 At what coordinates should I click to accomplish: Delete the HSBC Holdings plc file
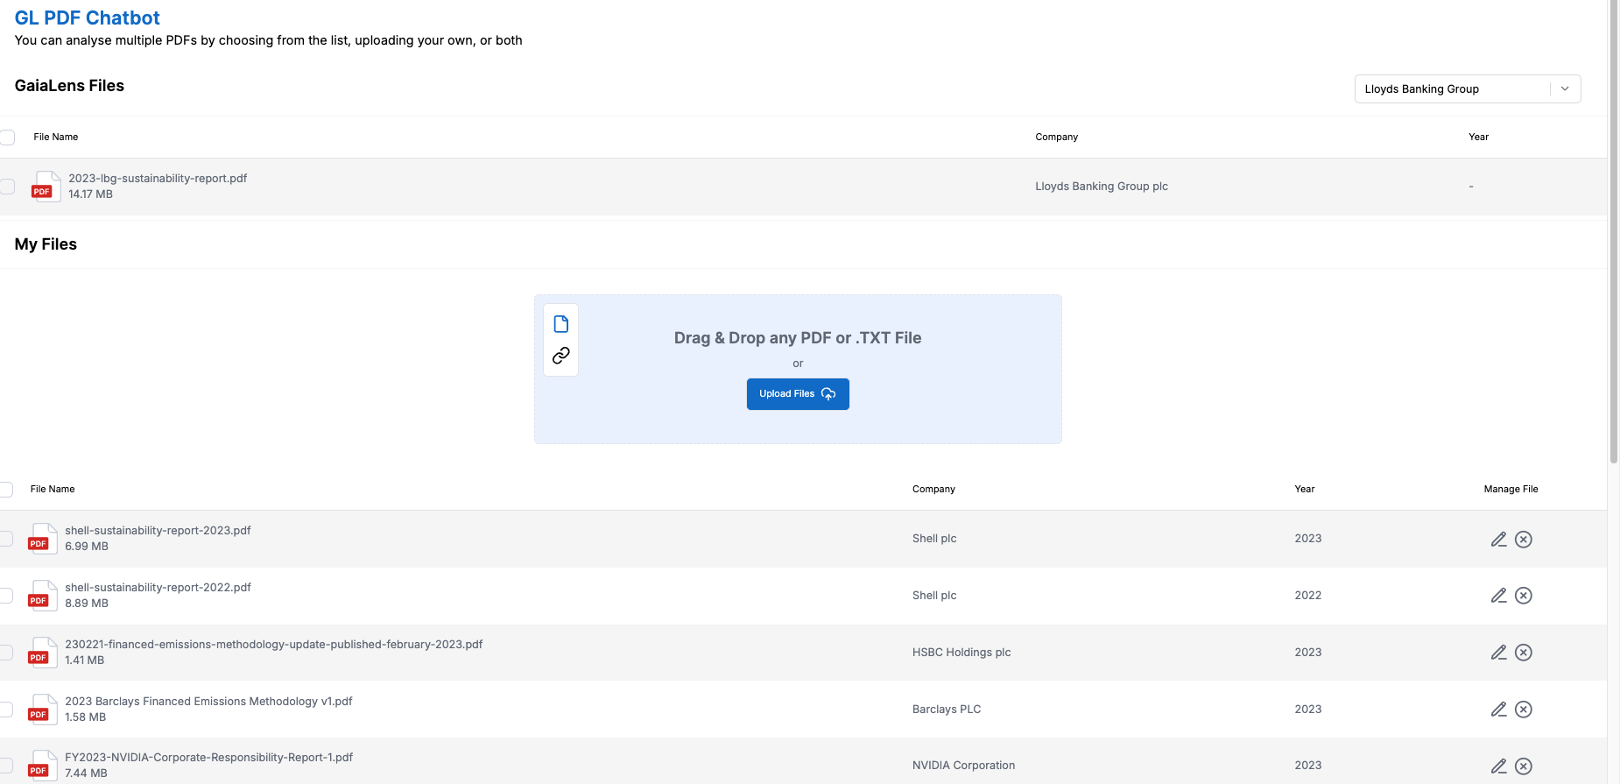[1524, 653]
